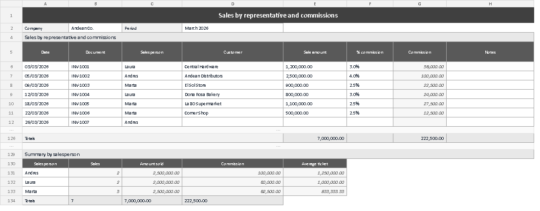
Task: Select Laura's summary commission 60,000.00
Action: click(x=233, y=182)
